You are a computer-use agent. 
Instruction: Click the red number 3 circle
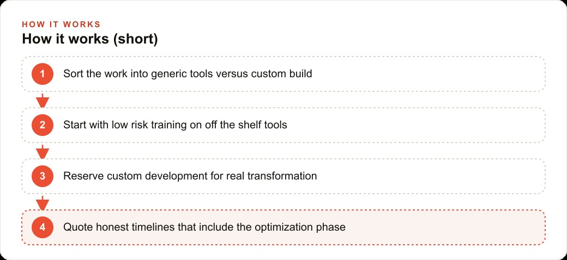pos(43,176)
